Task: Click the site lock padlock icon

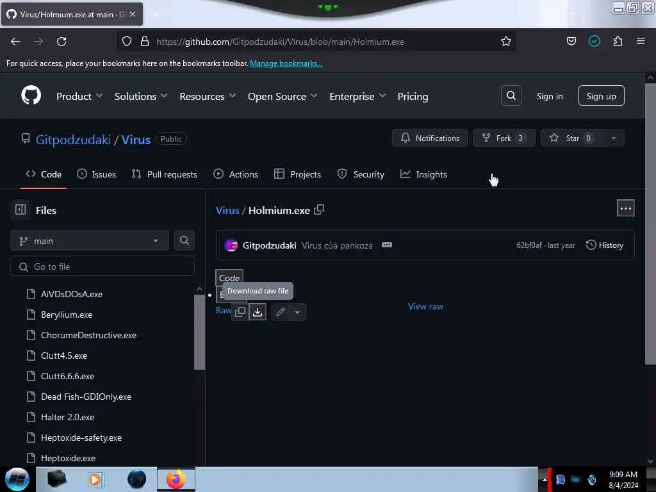Action: click(x=145, y=41)
